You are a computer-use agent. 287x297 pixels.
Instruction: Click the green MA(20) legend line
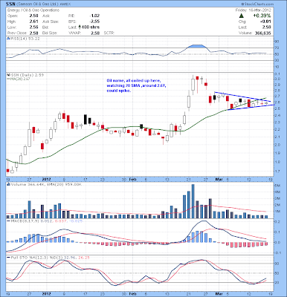(x=8, y=79)
